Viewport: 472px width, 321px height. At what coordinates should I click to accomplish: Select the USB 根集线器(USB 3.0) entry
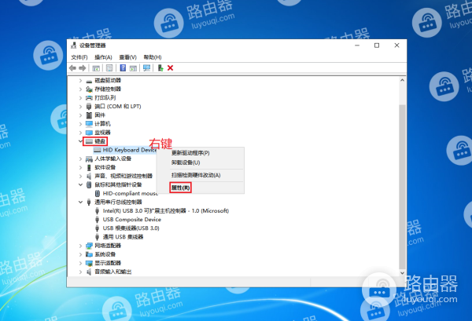coord(131,228)
